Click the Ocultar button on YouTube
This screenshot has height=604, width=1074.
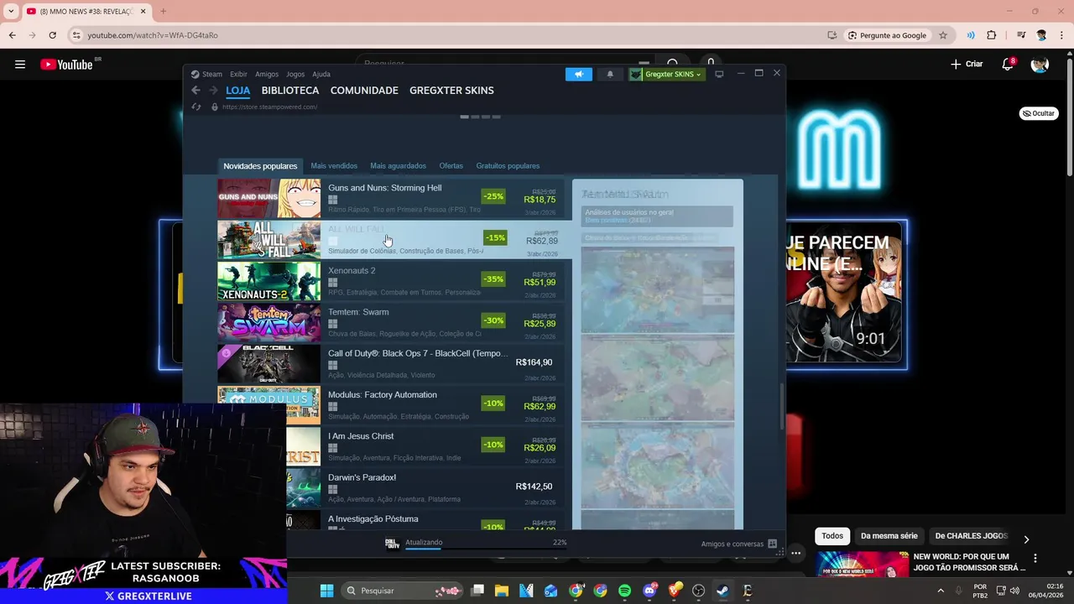(1039, 113)
